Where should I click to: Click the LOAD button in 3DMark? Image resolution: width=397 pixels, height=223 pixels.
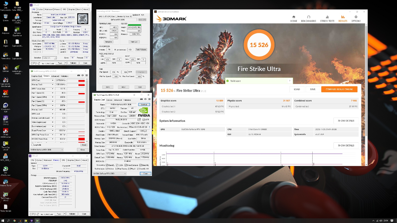[297, 89]
